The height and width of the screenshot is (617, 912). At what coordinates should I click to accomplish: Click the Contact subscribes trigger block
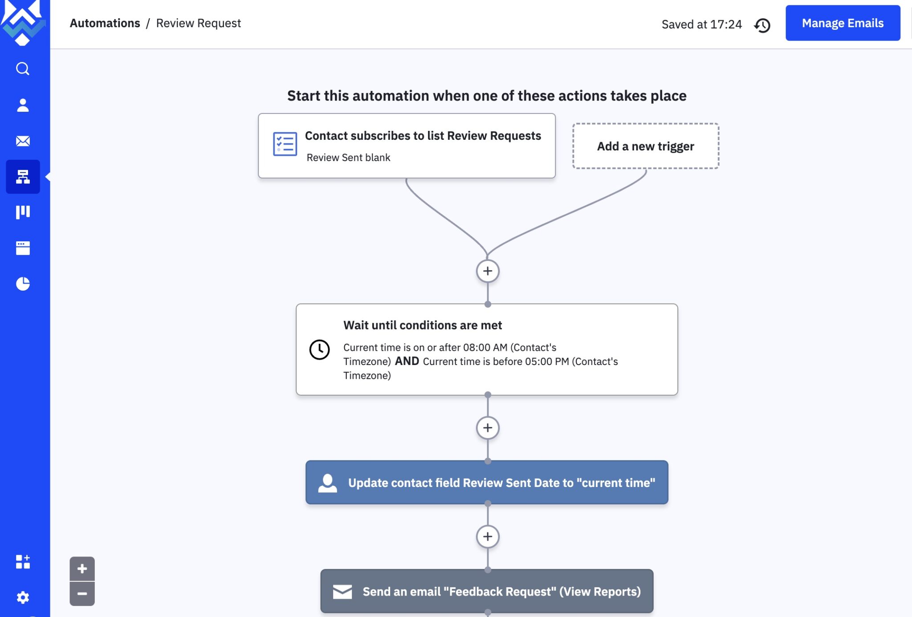[407, 145]
